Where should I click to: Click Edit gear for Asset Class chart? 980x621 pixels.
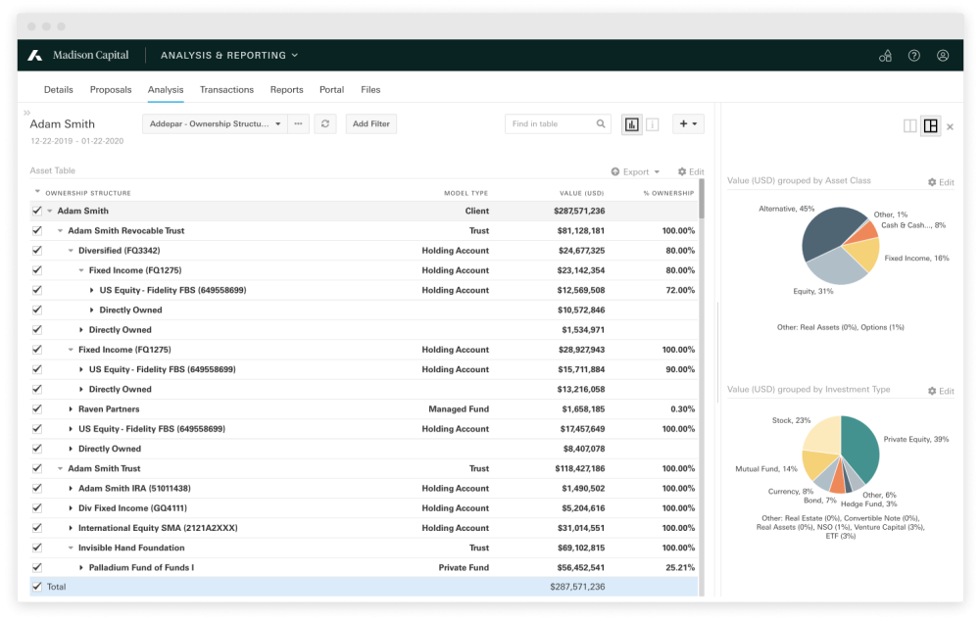pyautogui.click(x=940, y=182)
